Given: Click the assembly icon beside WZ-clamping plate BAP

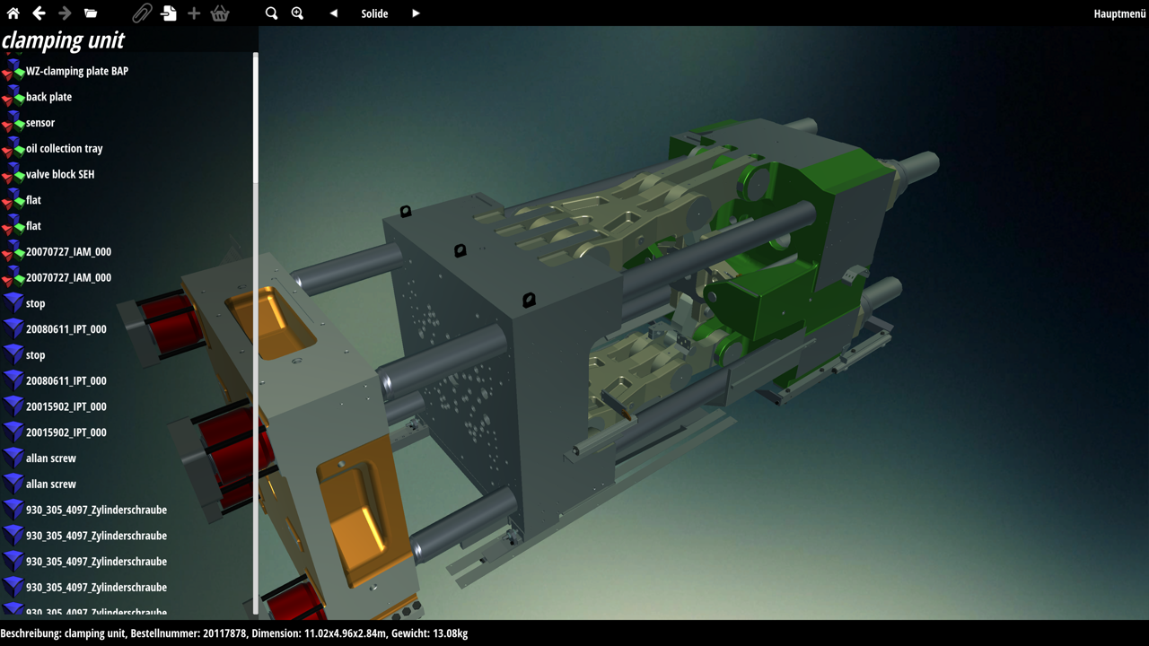Looking at the screenshot, I should tap(13, 71).
